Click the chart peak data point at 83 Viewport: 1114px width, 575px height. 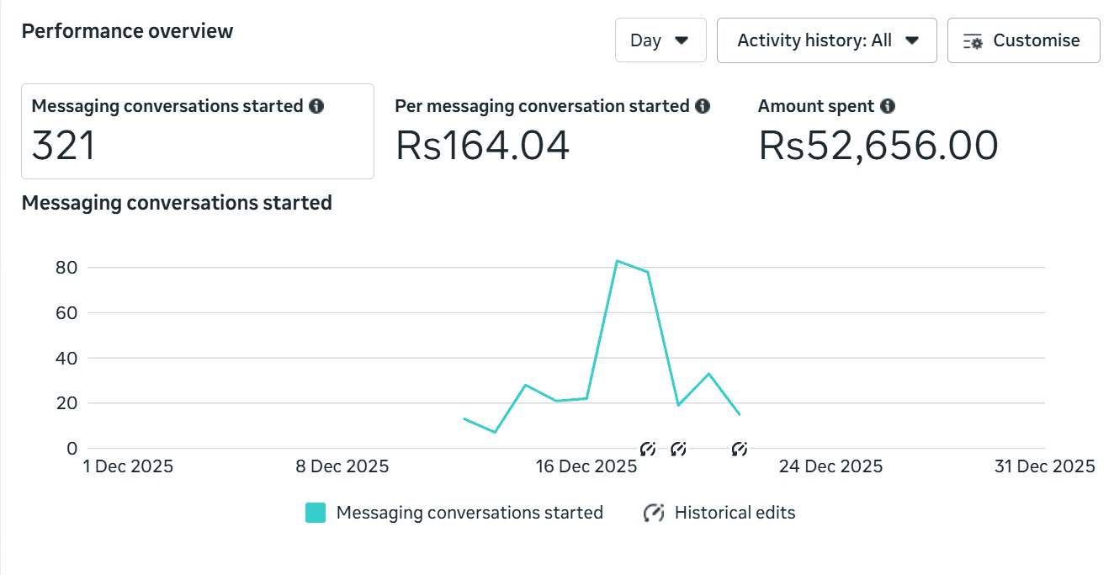pos(617,261)
